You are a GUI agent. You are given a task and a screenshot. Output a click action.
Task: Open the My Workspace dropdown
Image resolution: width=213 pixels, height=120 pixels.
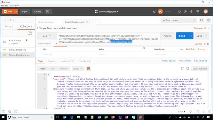coord(106,12)
